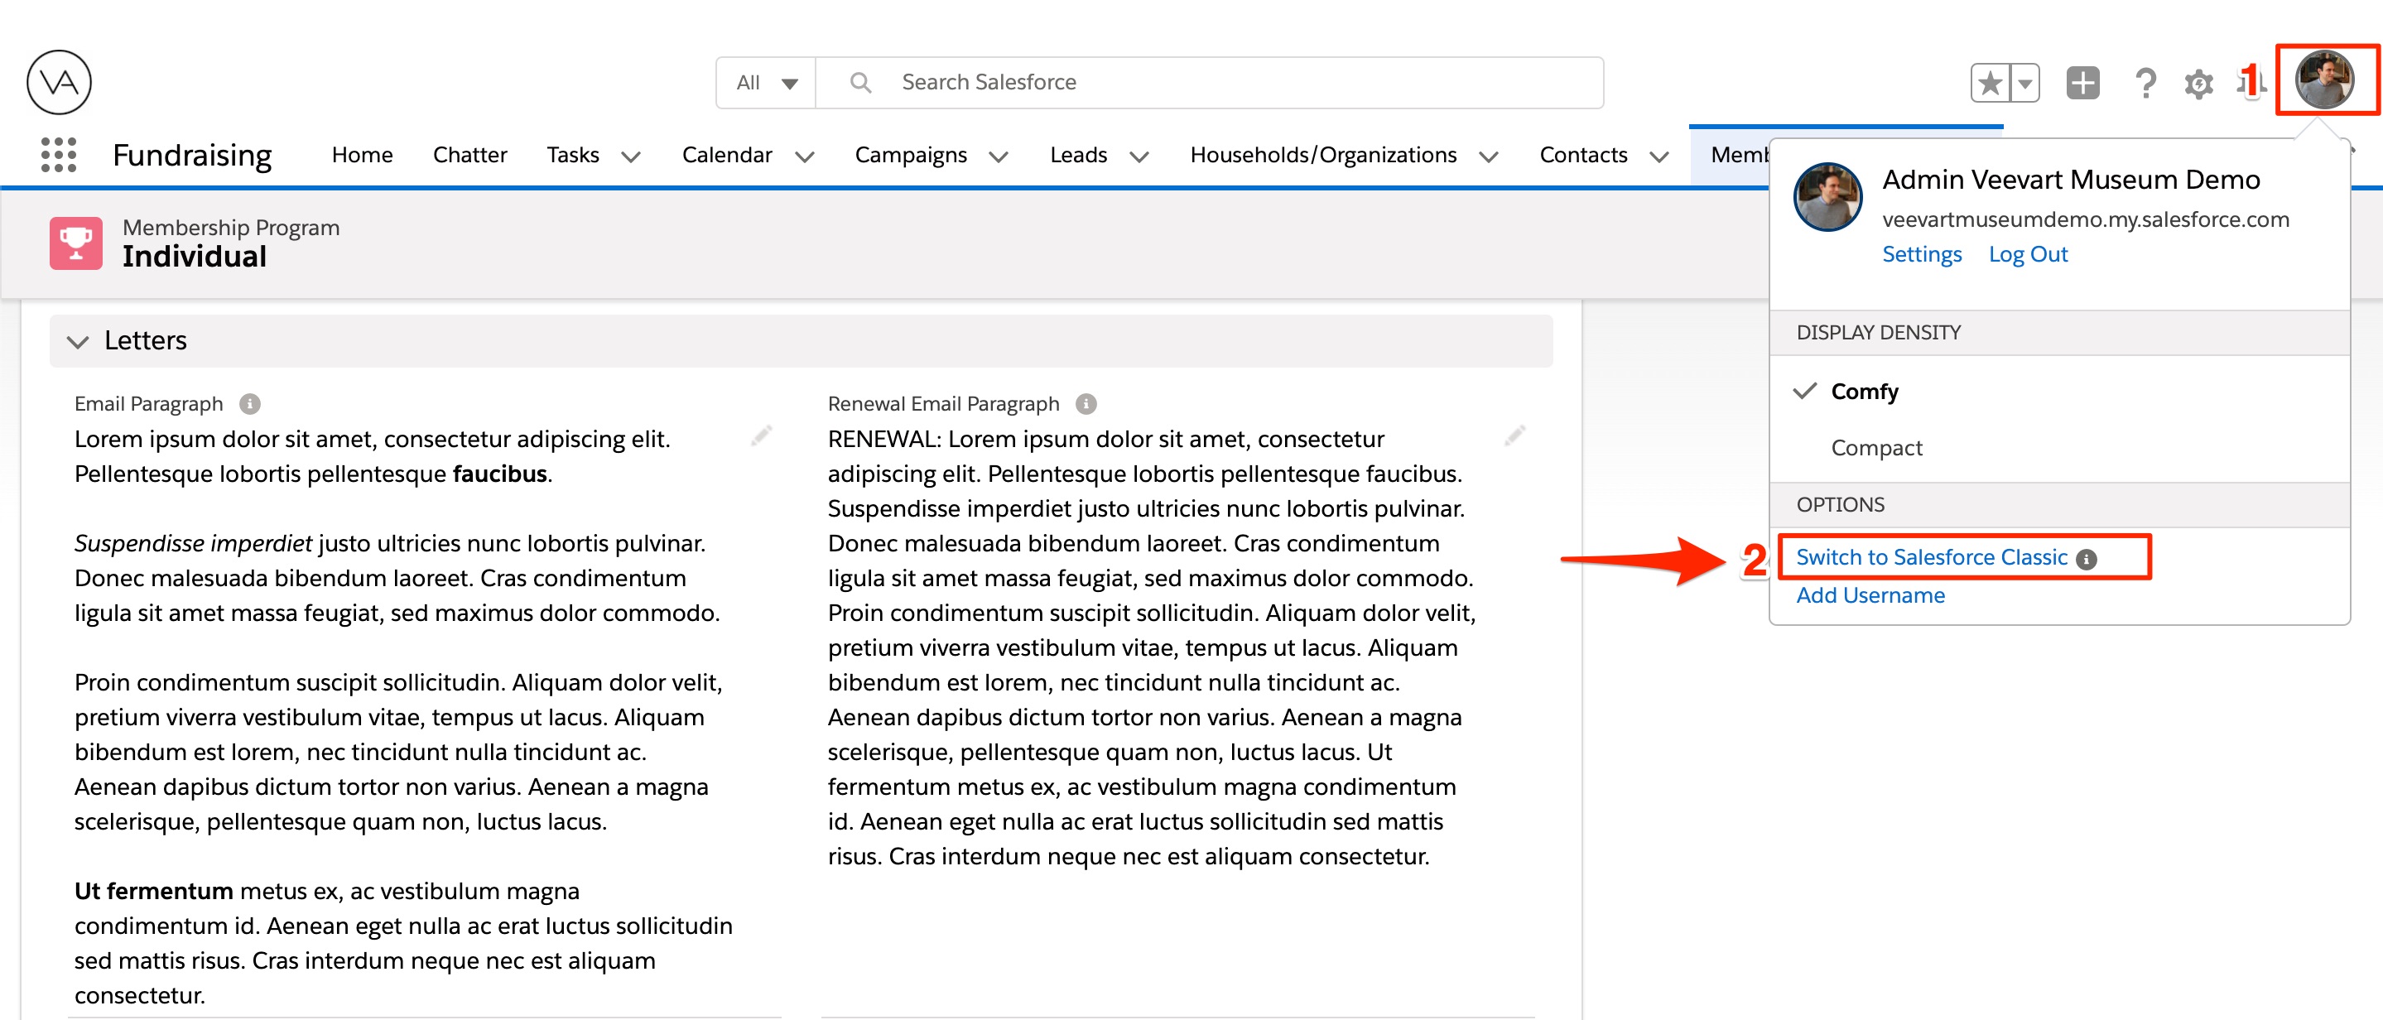The width and height of the screenshot is (2383, 1020).
Task: Collapse the Letters section
Action: (x=79, y=340)
